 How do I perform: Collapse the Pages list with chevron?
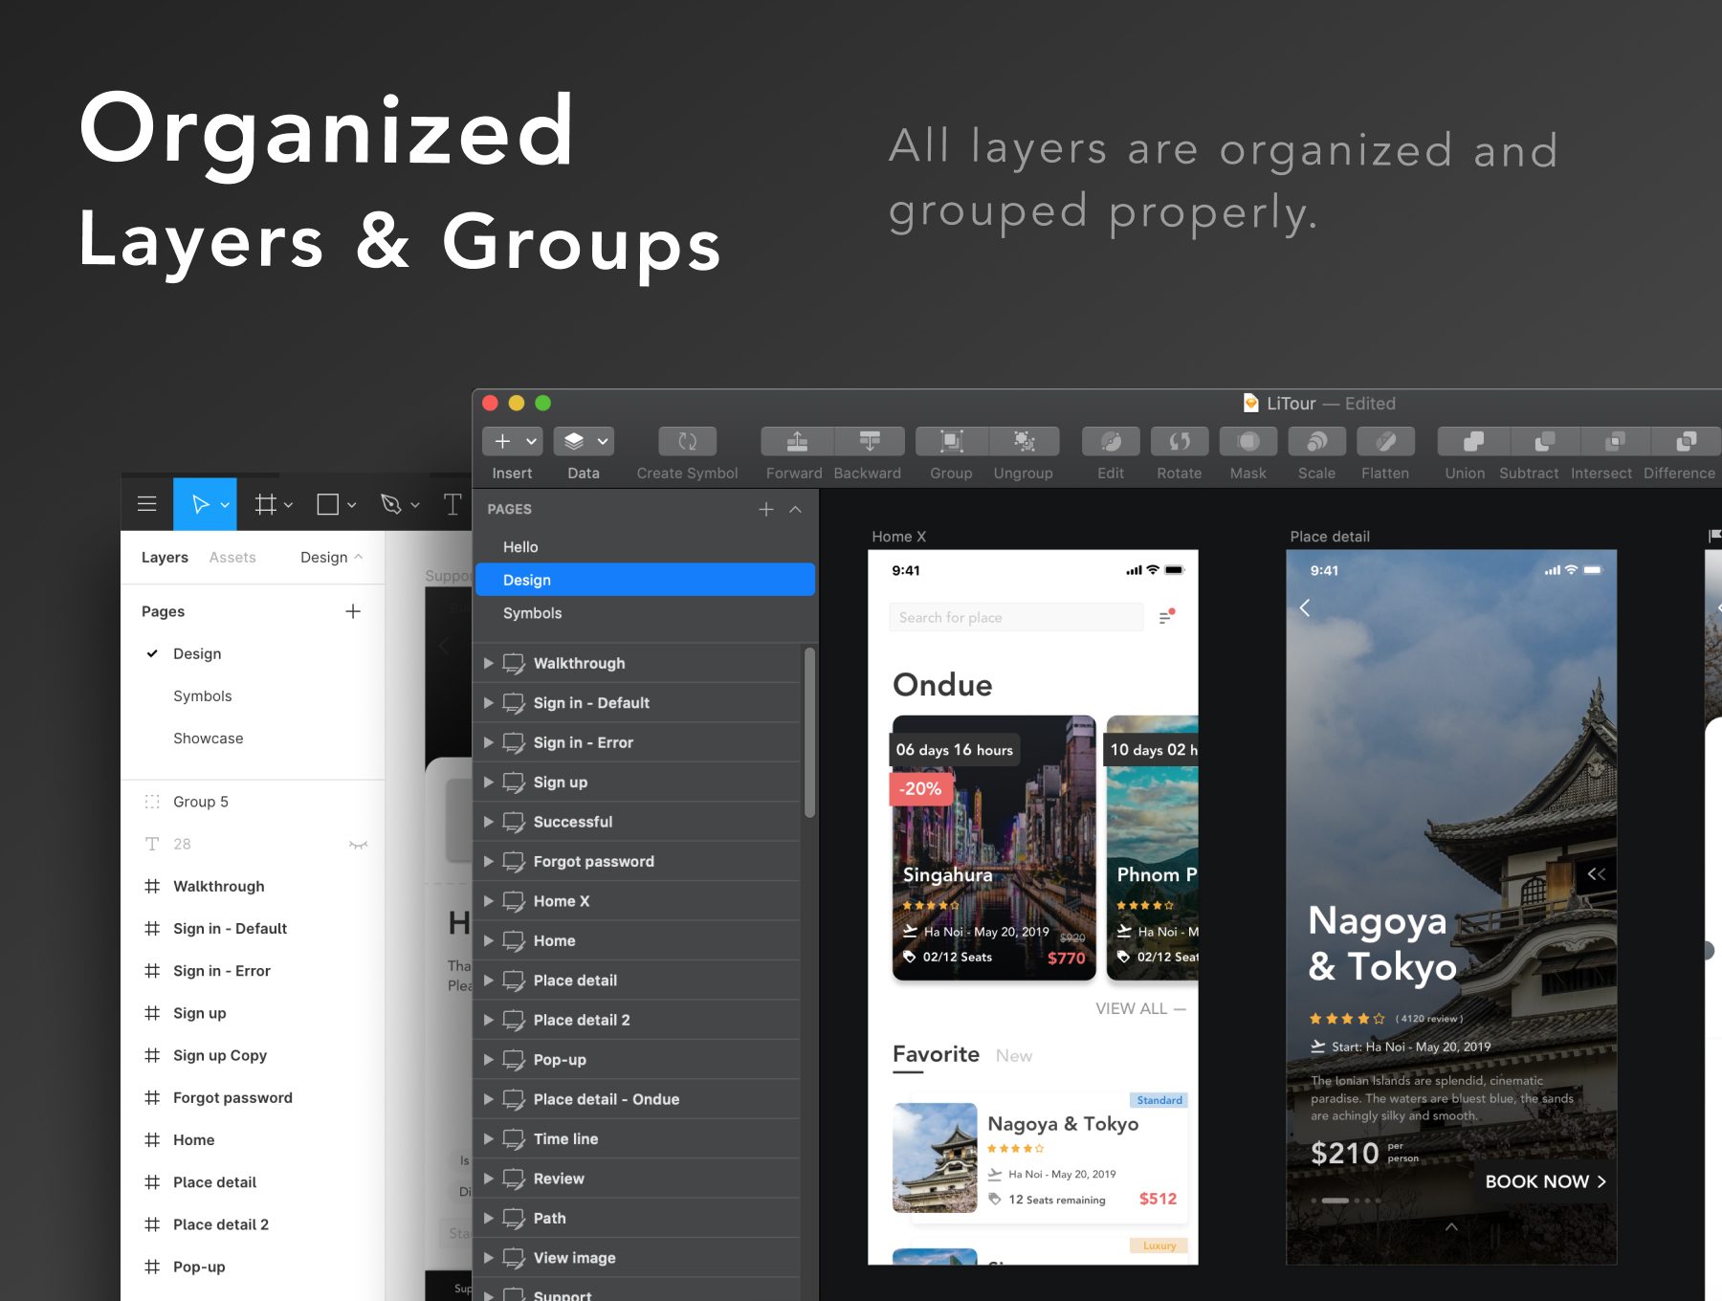(795, 510)
